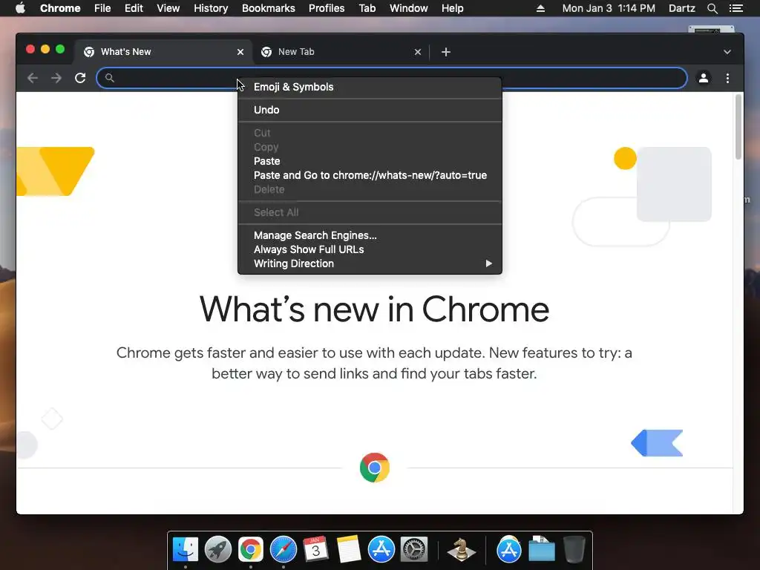The image size is (760, 570).
Task: Open Notes from the Dock
Action: 349,549
